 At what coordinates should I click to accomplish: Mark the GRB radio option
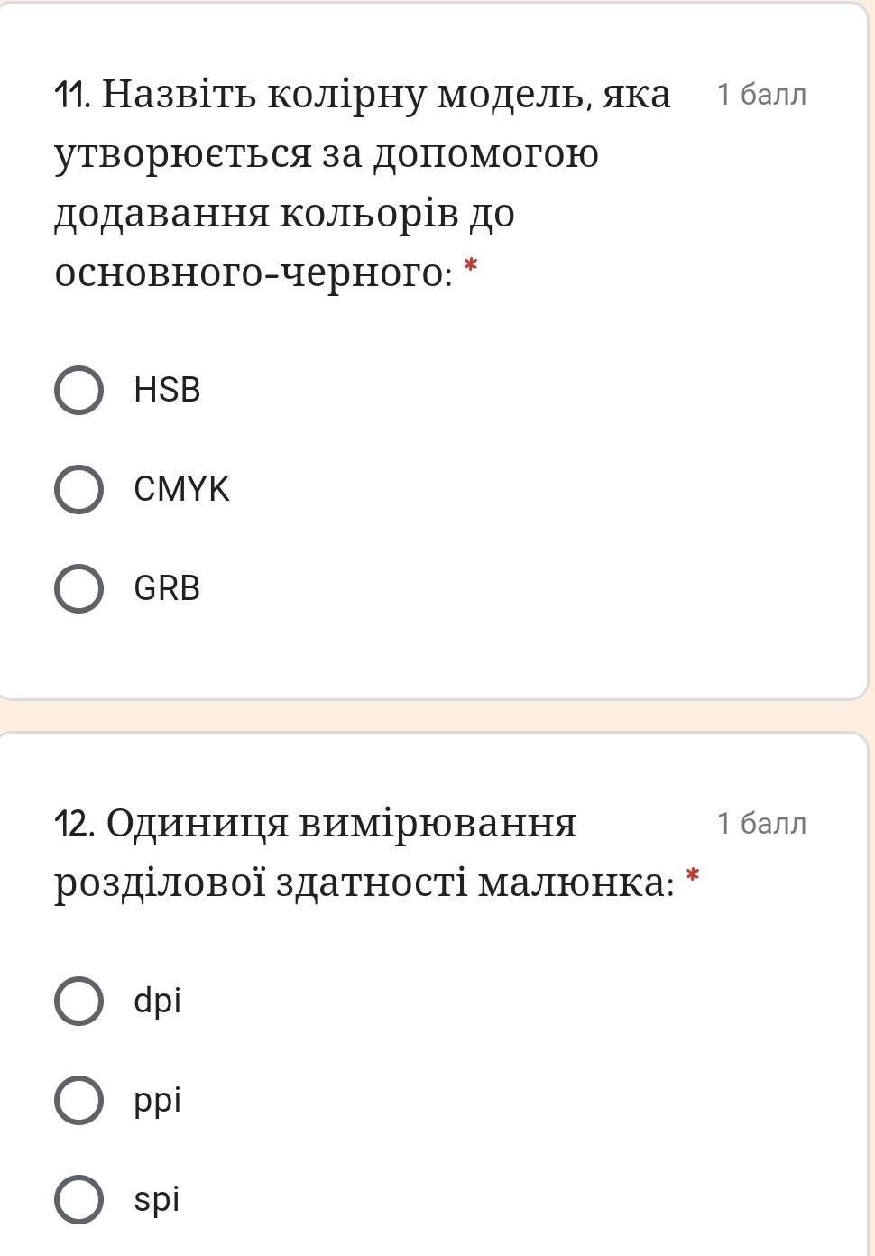tap(78, 589)
